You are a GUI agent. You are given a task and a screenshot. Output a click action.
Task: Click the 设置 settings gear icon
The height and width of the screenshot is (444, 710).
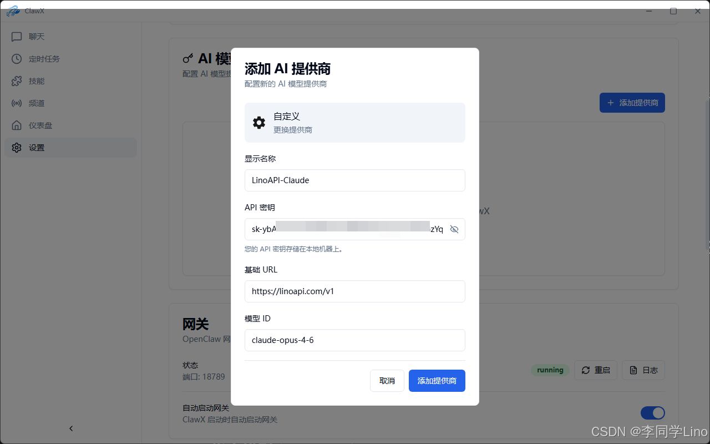click(17, 147)
